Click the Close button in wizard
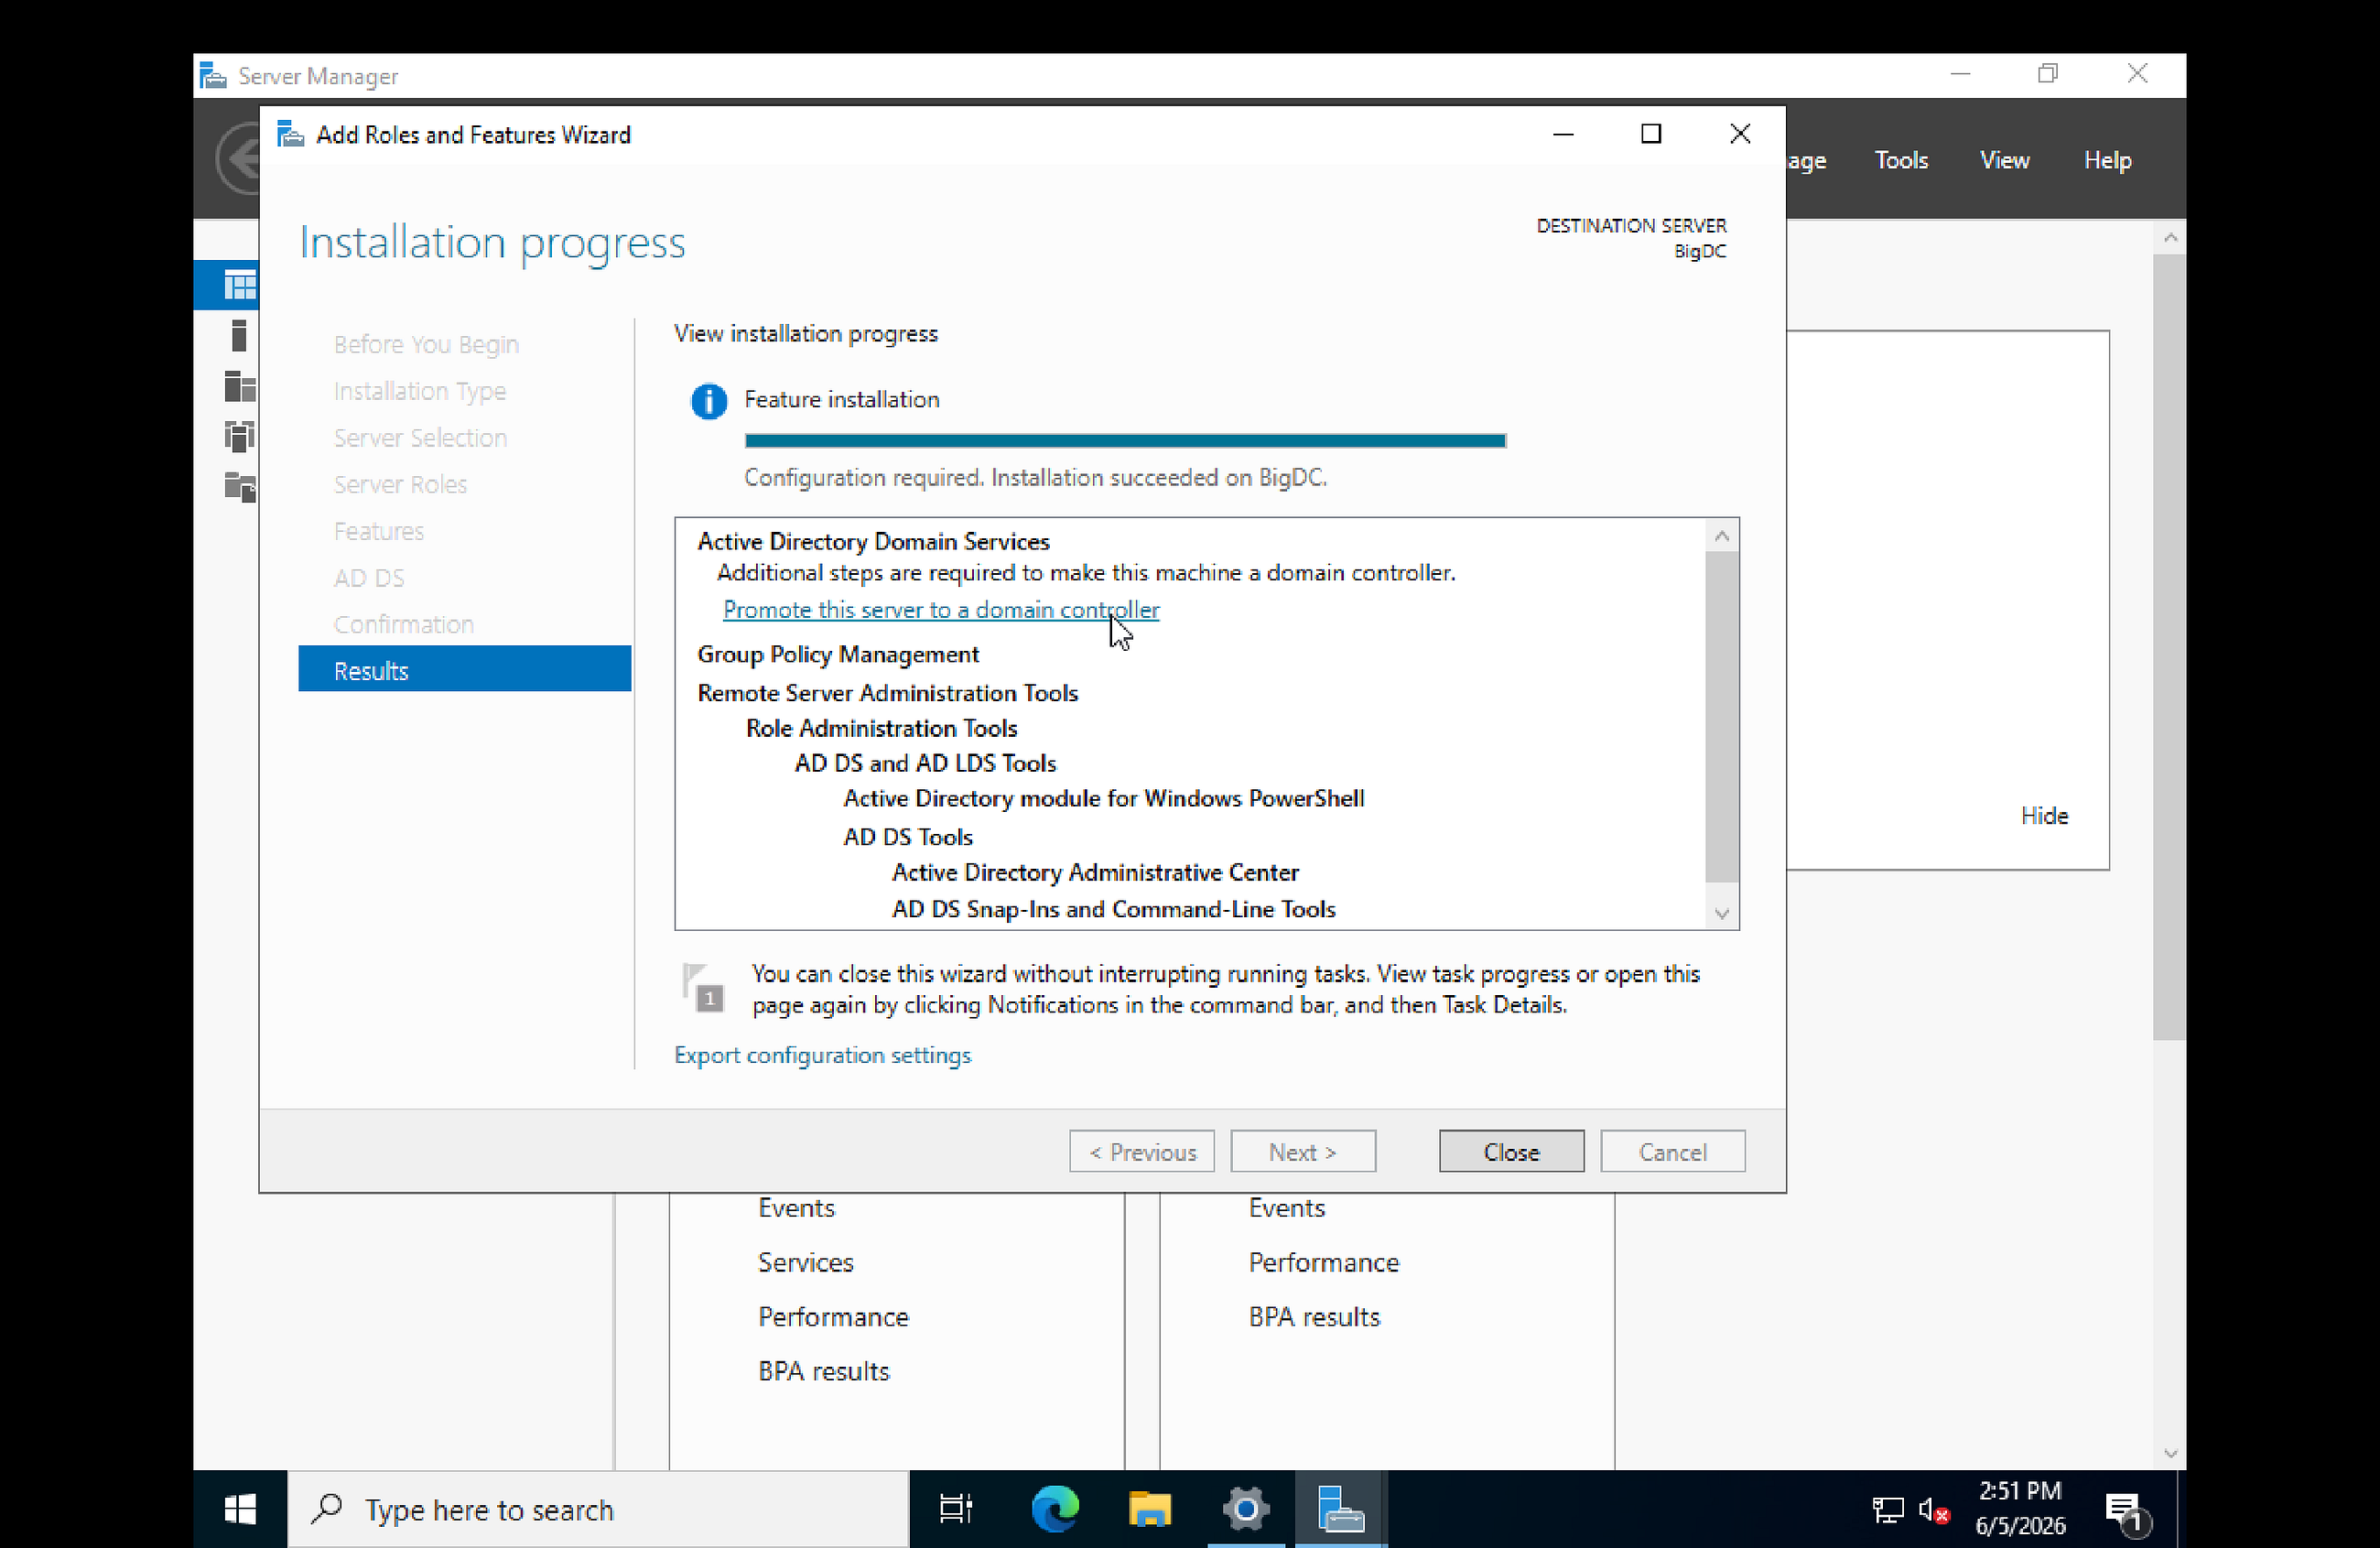 pyautogui.click(x=1511, y=1151)
